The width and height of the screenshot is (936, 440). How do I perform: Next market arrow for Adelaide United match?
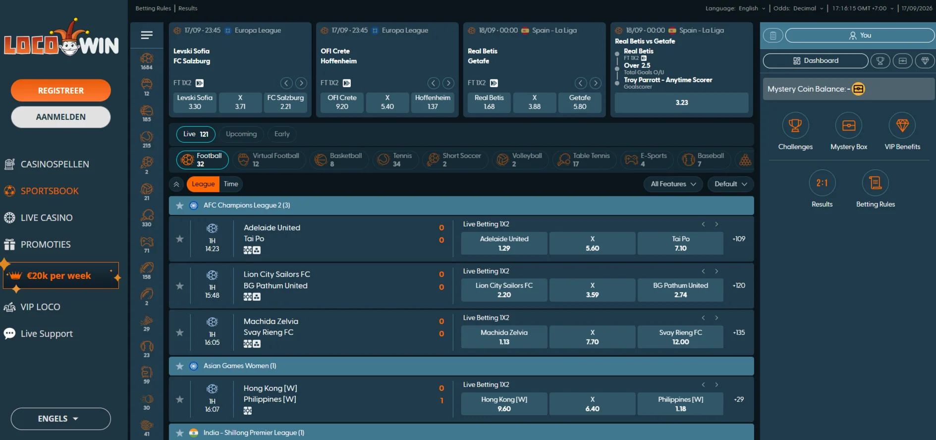tap(716, 224)
